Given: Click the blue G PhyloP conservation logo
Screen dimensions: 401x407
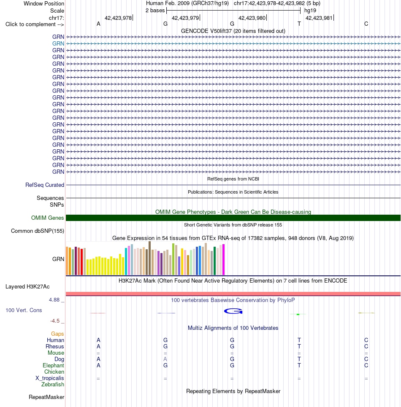Looking at the screenshot, I should (233, 311).
